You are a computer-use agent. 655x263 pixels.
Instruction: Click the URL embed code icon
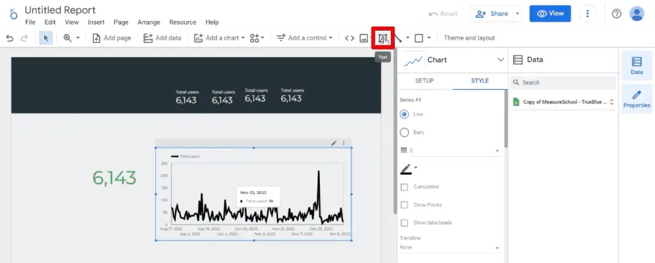tap(349, 38)
